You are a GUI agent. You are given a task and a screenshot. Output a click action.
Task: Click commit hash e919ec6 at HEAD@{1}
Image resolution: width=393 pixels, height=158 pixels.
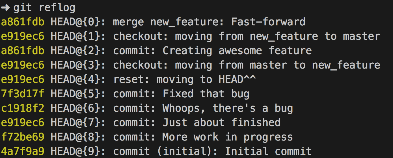(x=23, y=36)
